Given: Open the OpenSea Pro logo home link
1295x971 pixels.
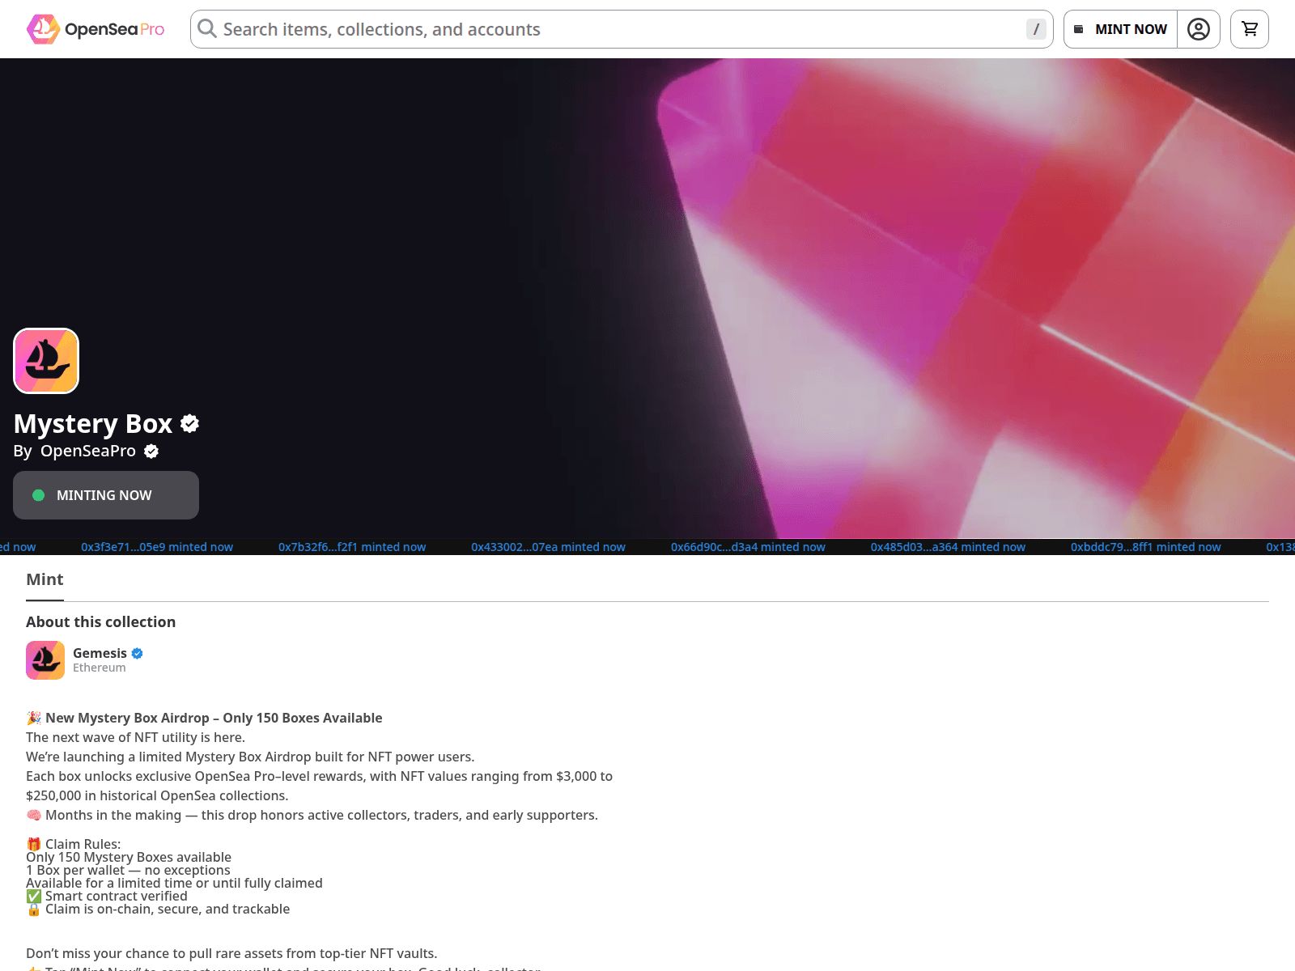Looking at the screenshot, I should point(96,29).
